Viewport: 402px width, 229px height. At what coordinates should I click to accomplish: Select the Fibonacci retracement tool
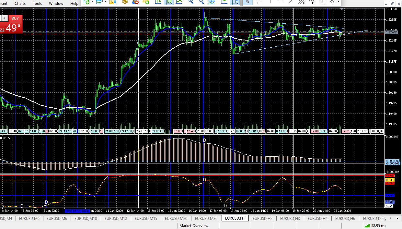coord(312,2)
